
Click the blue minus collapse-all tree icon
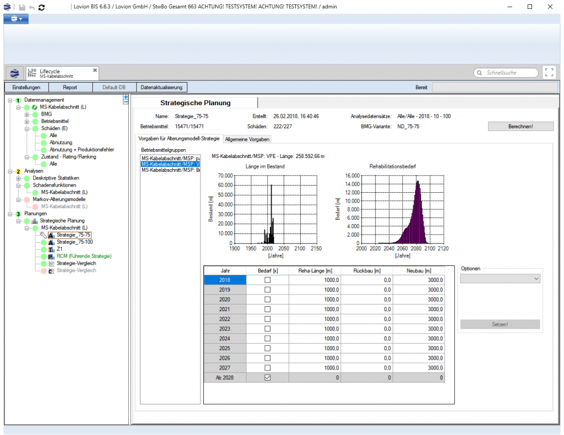pyautogui.click(x=126, y=102)
